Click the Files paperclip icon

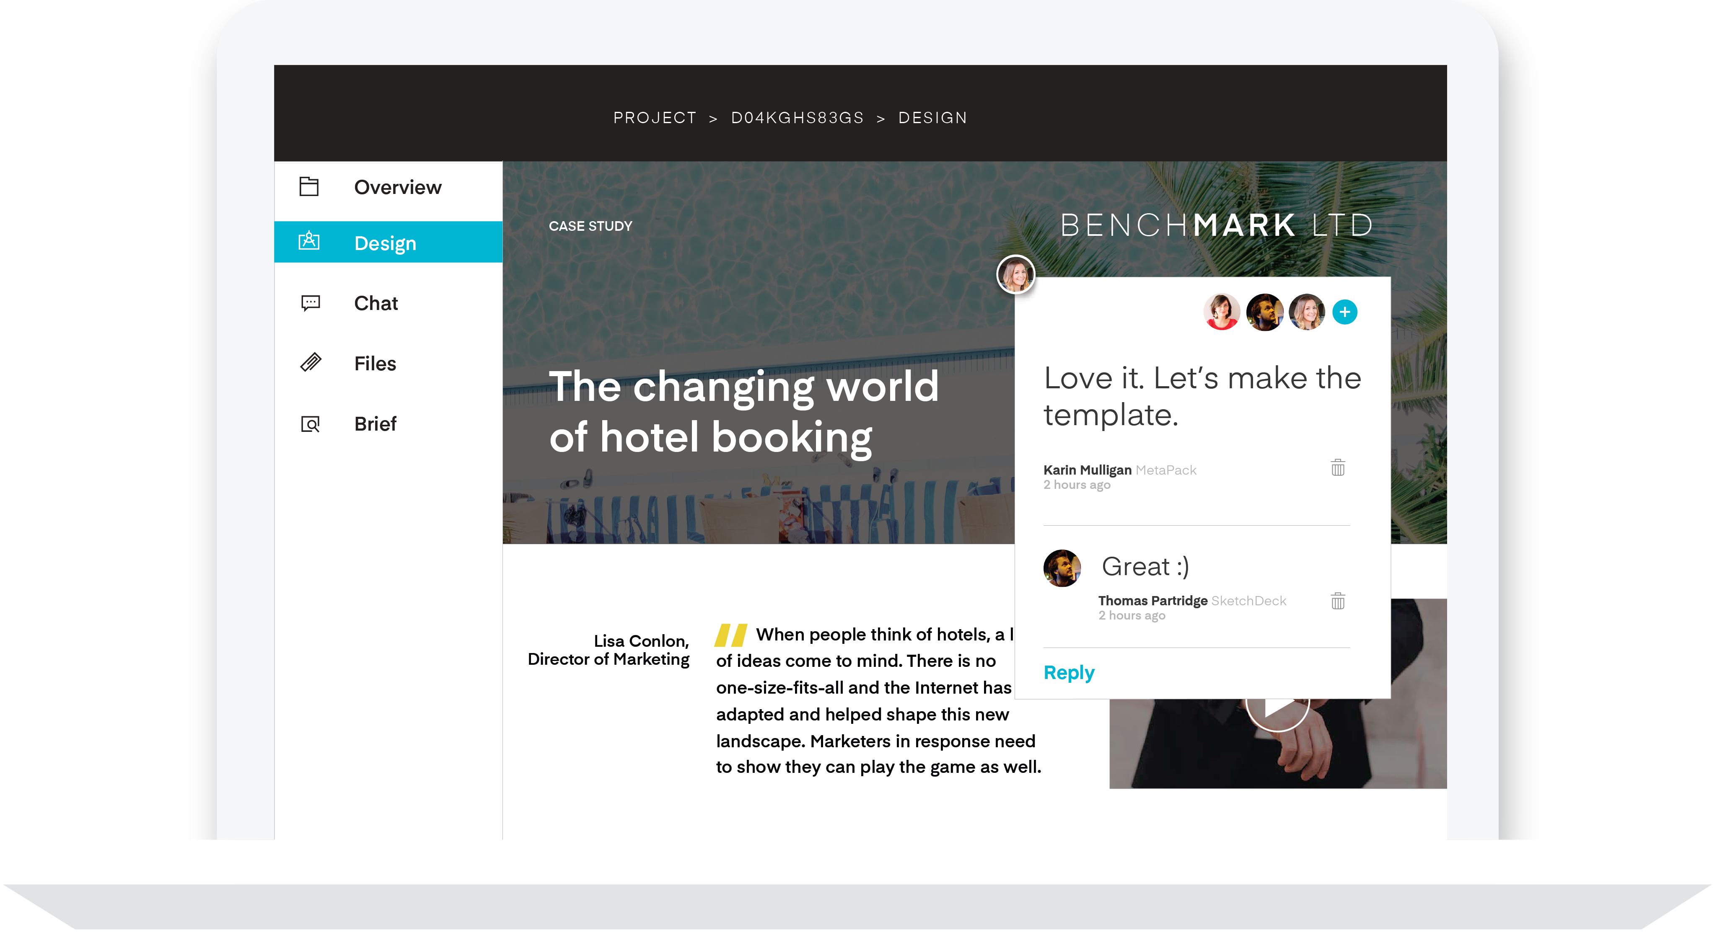(x=311, y=362)
